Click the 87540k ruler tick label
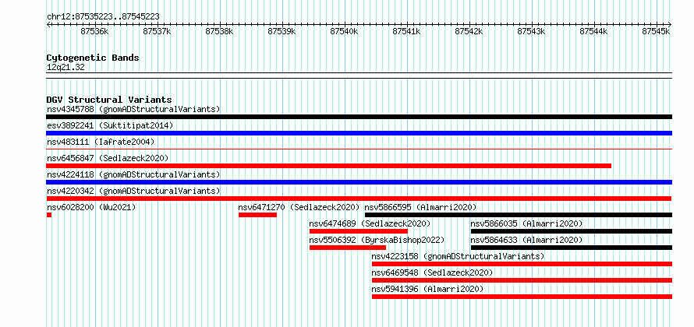This screenshot has width=694, height=327. 345,31
